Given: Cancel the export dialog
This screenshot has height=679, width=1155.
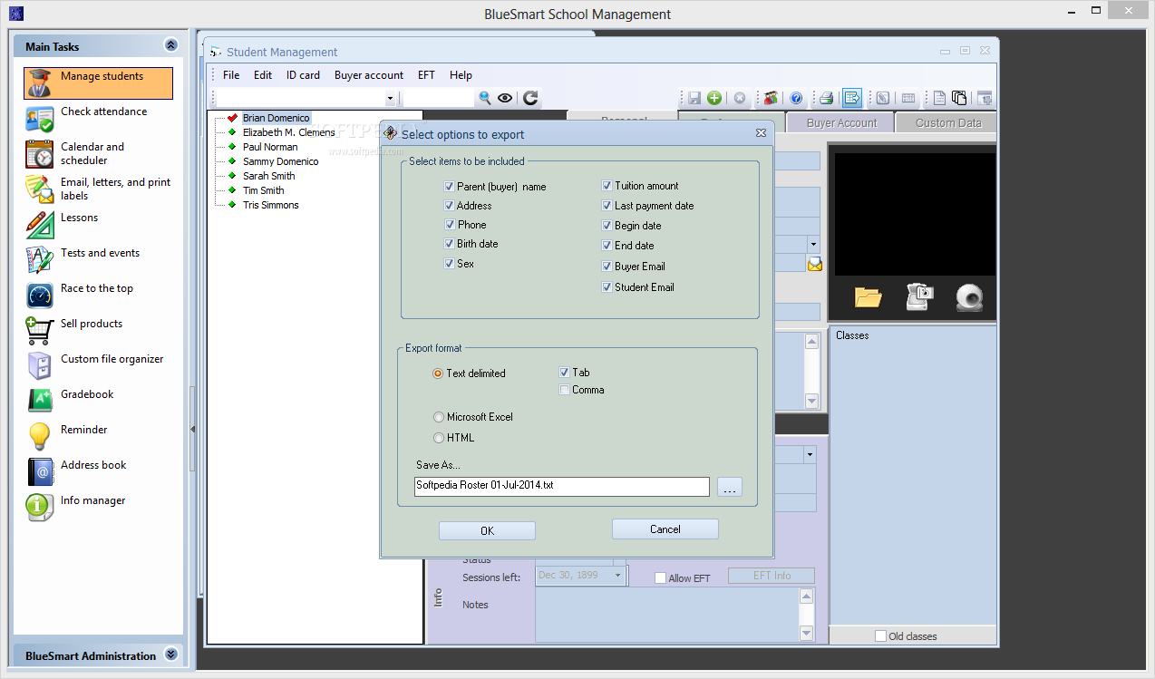Looking at the screenshot, I should point(665,529).
